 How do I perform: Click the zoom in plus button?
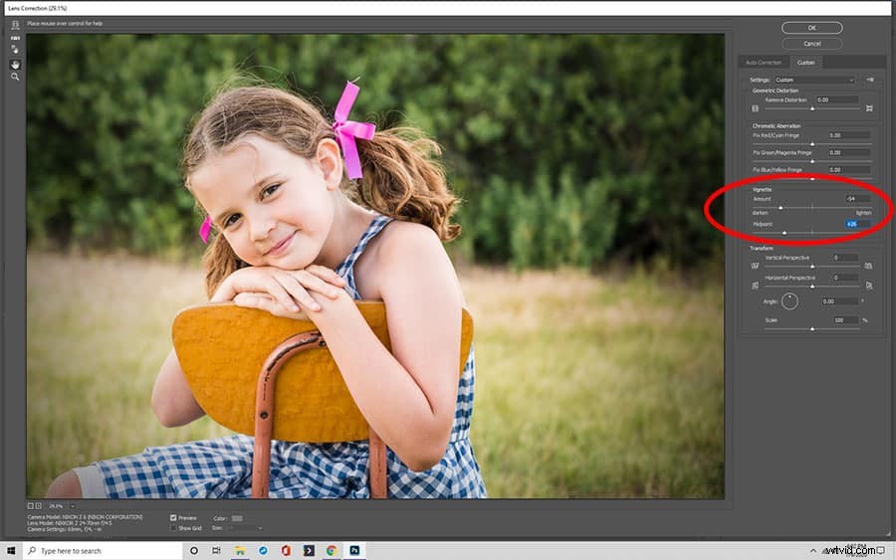click(38, 505)
